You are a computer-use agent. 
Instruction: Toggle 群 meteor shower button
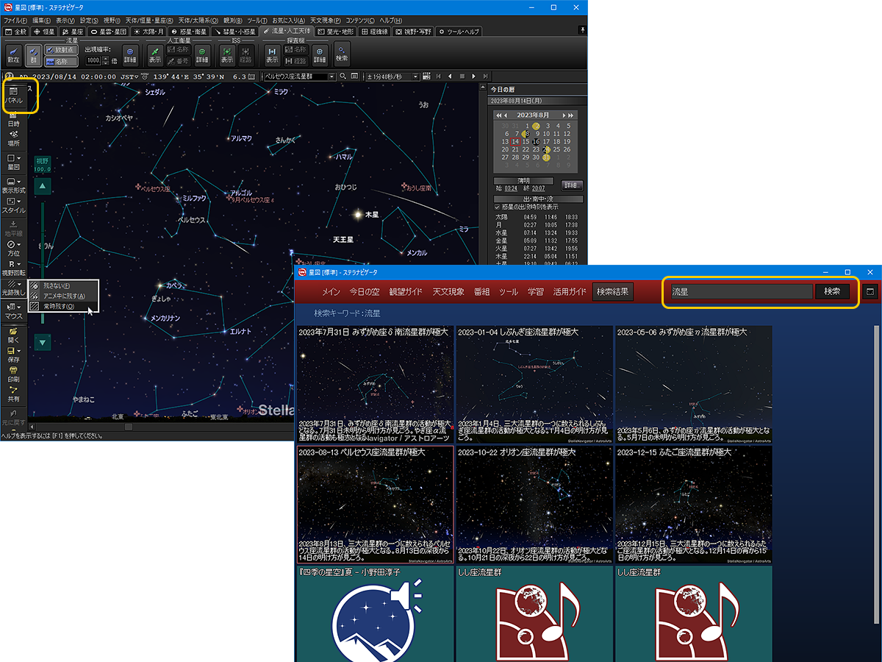34,55
